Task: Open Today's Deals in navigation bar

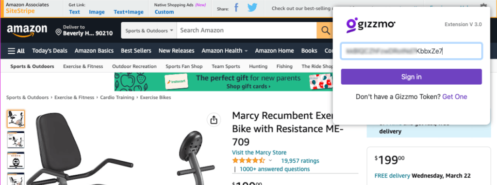Action: coord(50,50)
